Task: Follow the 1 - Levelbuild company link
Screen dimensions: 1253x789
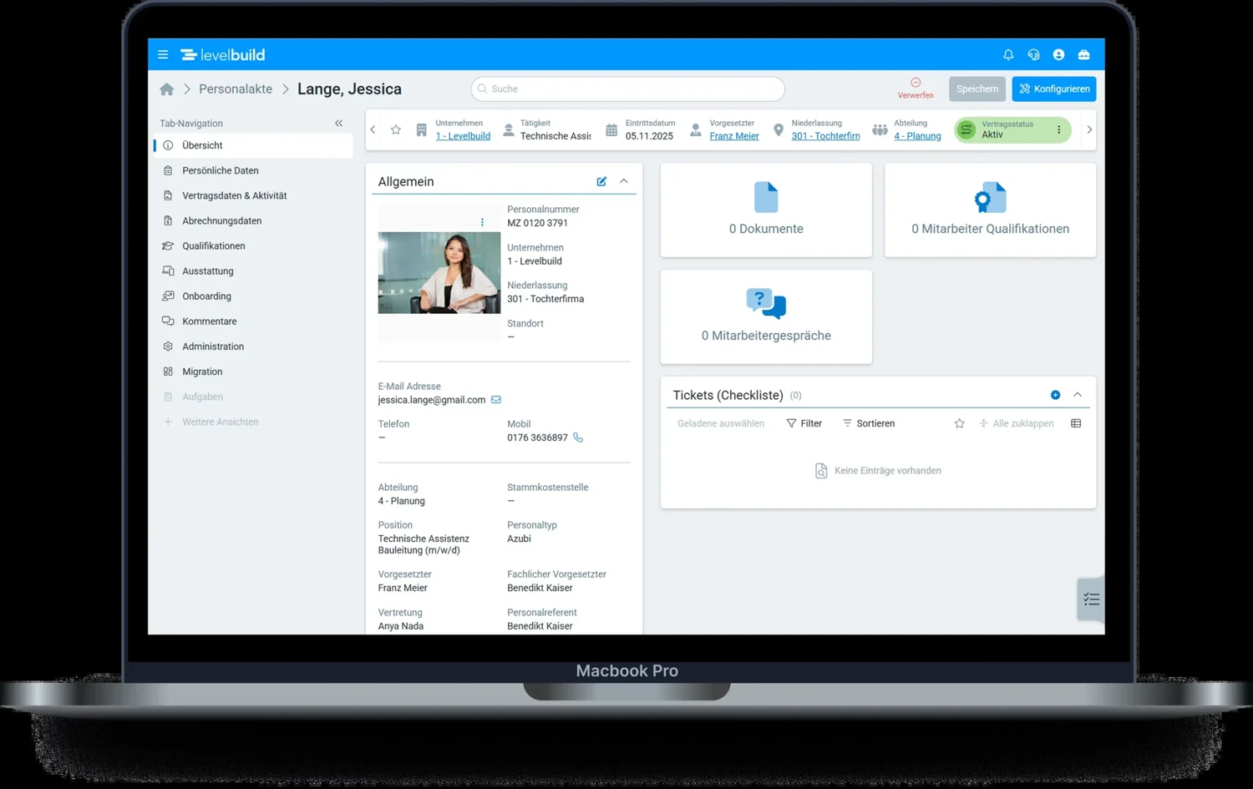Action: (463, 136)
